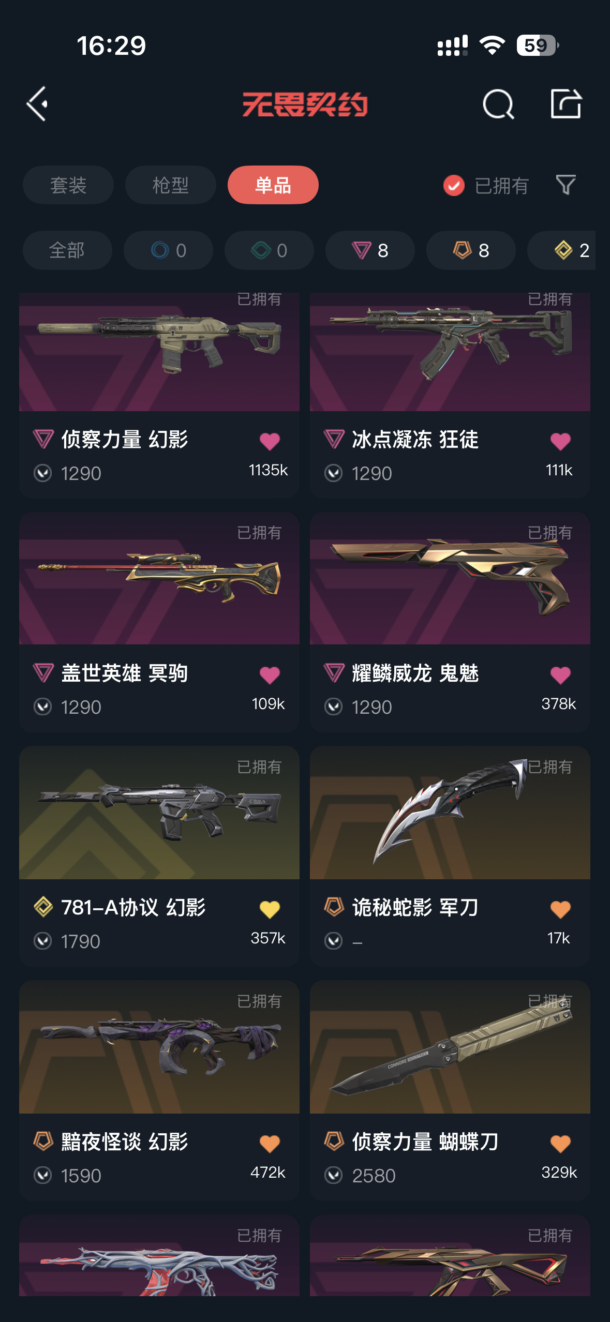This screenshot has height=1322, width=610.
Task: Tap the back arrow icon
Action: click(x=37, y=104)
